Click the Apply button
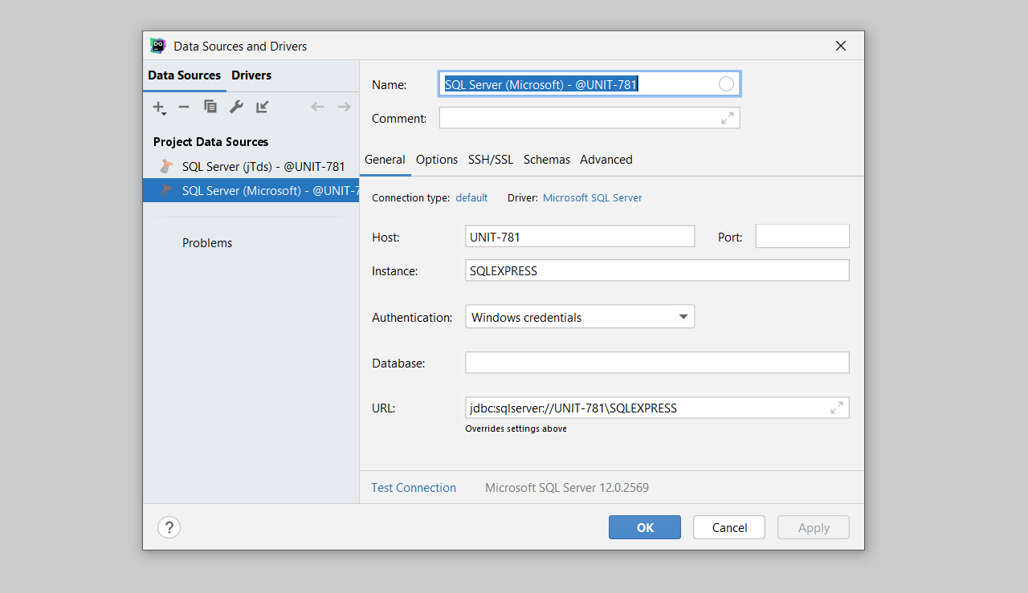The width and height of the screenshot is (1028, 593). 814,527
